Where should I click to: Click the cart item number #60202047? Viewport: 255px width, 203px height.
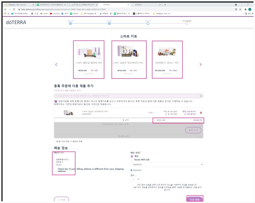tap(87, 114)
